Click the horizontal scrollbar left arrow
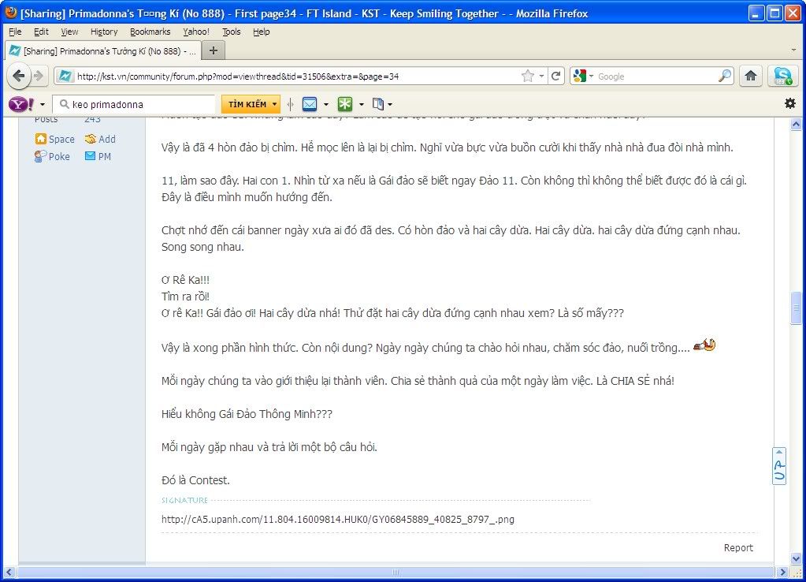 click(x=9, y=572)
